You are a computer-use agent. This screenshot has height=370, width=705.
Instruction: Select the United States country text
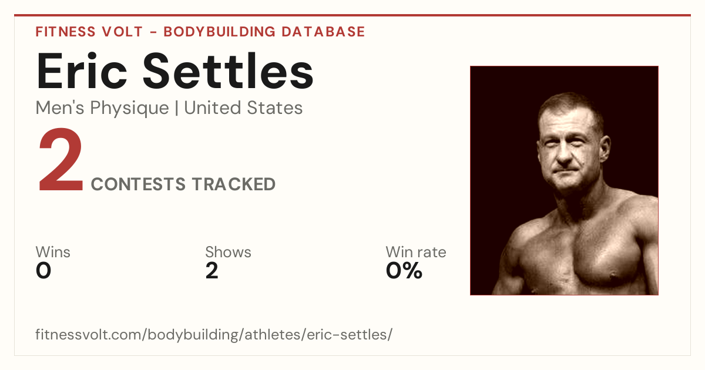pos(243,108)
